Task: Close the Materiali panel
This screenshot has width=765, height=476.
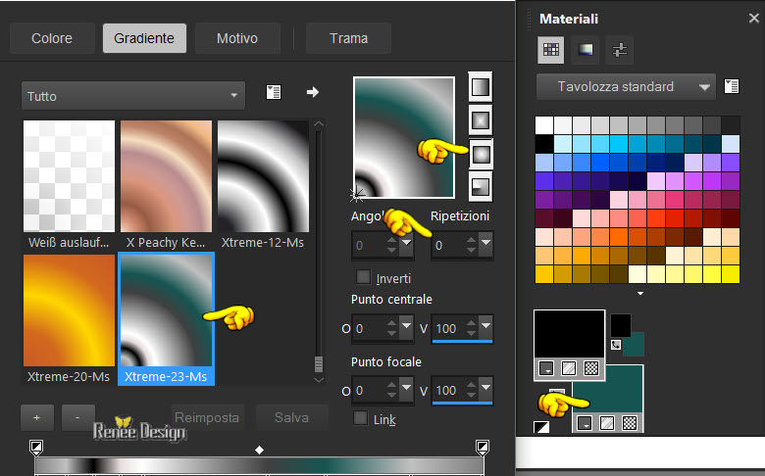Action: pos(754,18)
